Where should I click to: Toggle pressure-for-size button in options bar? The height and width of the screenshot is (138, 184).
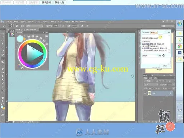[x=87, y=26]
